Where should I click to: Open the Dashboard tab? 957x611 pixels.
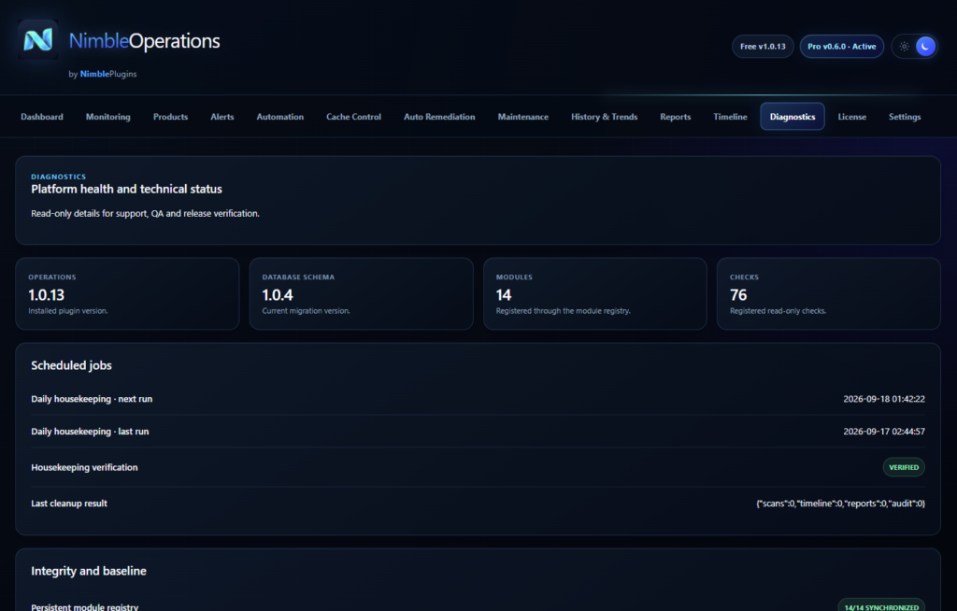41,117
